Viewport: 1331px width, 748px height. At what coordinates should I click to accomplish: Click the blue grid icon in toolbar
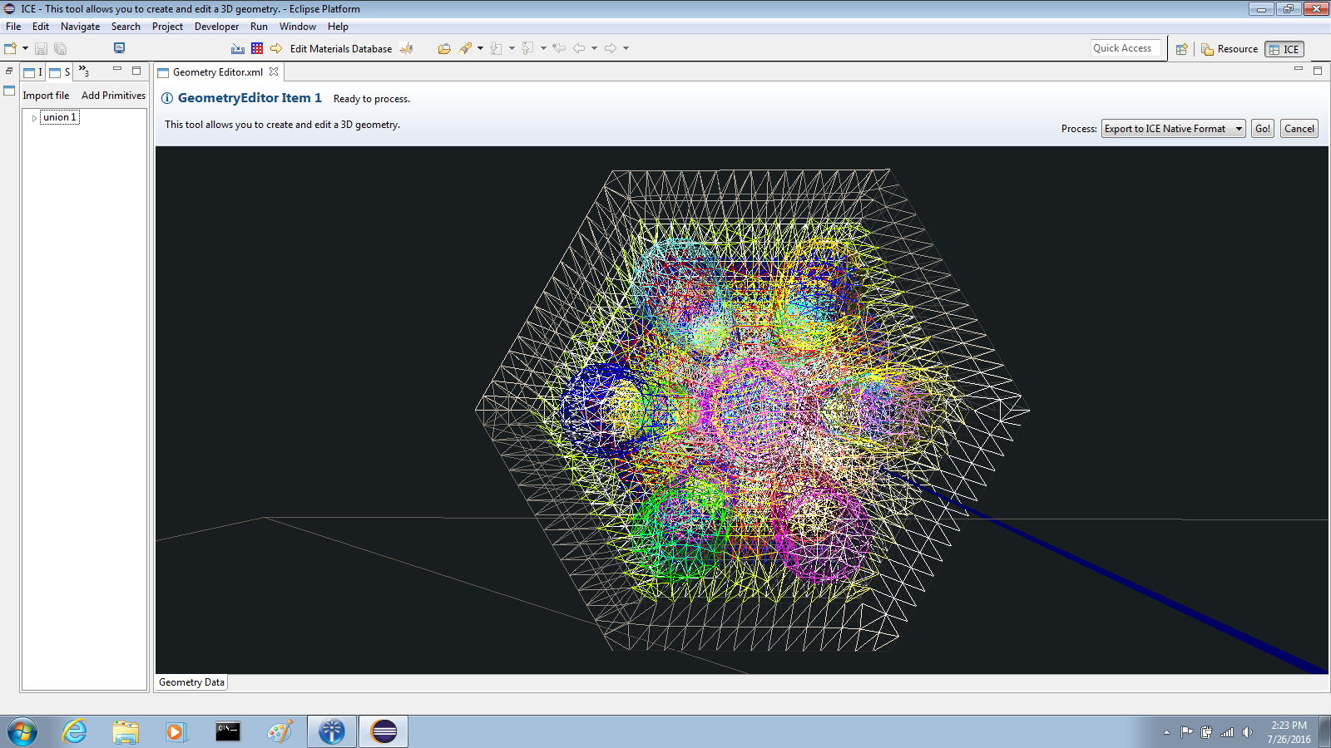(257, 48)
